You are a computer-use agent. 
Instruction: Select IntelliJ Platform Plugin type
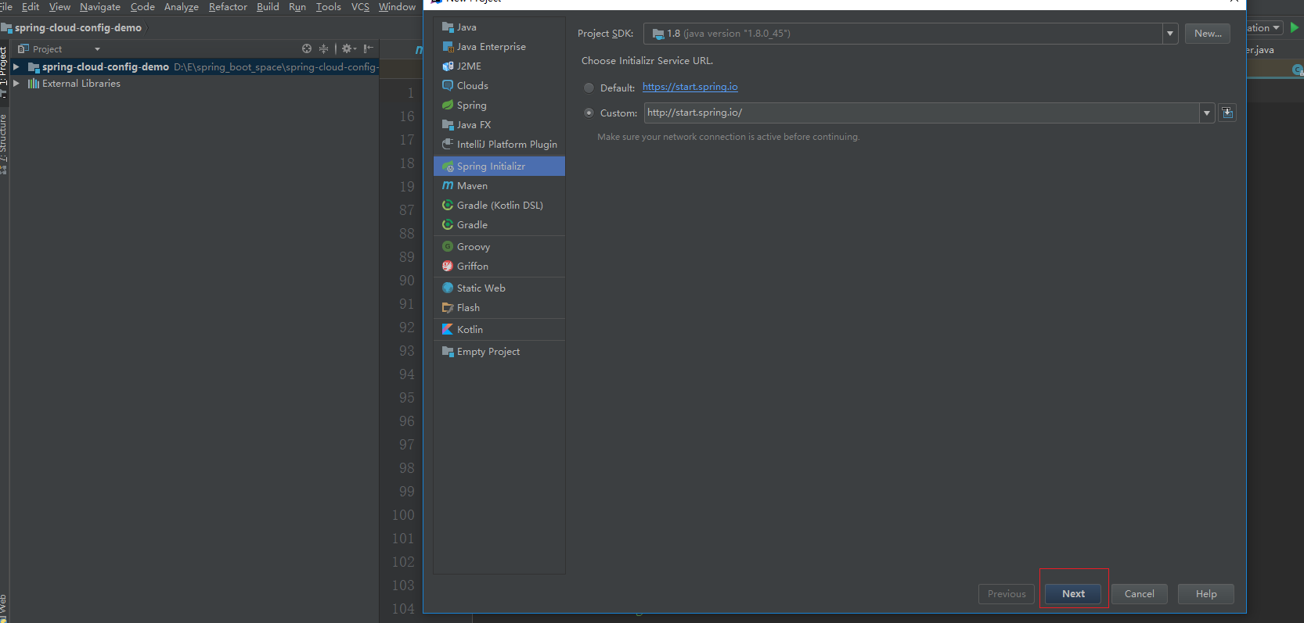tap(499, 145)
